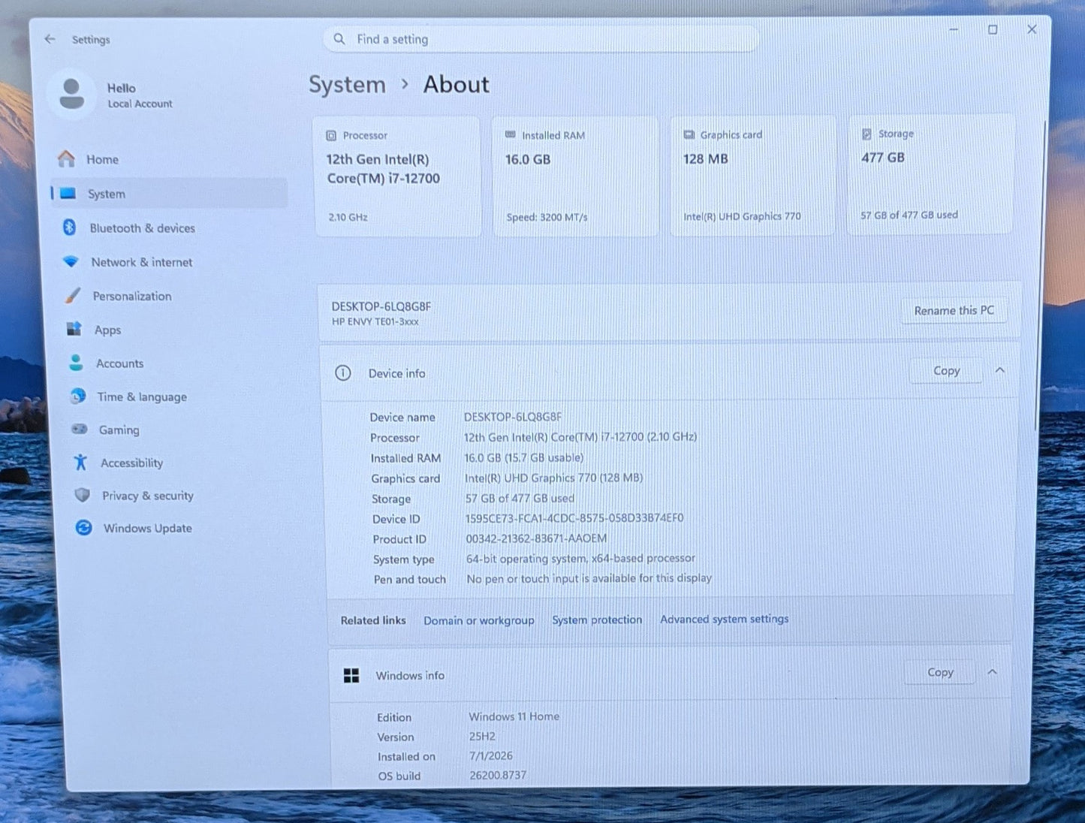Click the Rename this PC button
The image size is (1085, 823).
(954, 310)
